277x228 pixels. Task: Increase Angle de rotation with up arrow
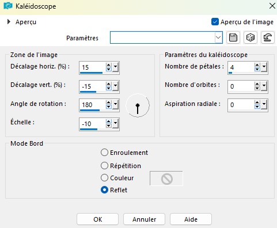point(109,102)
